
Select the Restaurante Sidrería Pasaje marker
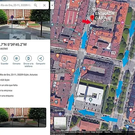[x=58, y=55]
